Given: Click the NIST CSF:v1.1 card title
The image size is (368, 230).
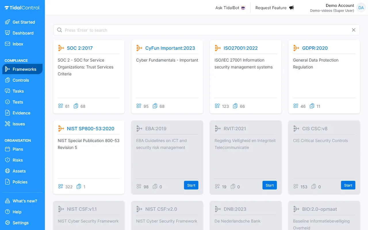Looking at the screenshot, I should [x=82, y=209].
